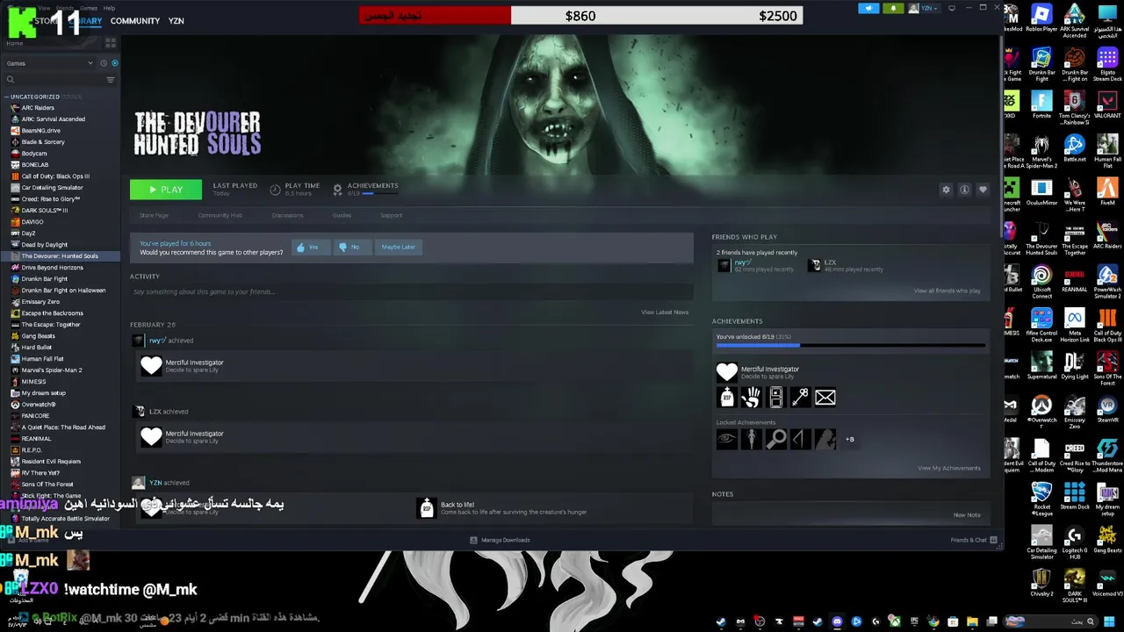This screenshot has width=1124, height=632.
Task: Select R.E.P.O. in library list
Action: coord(32,450)
